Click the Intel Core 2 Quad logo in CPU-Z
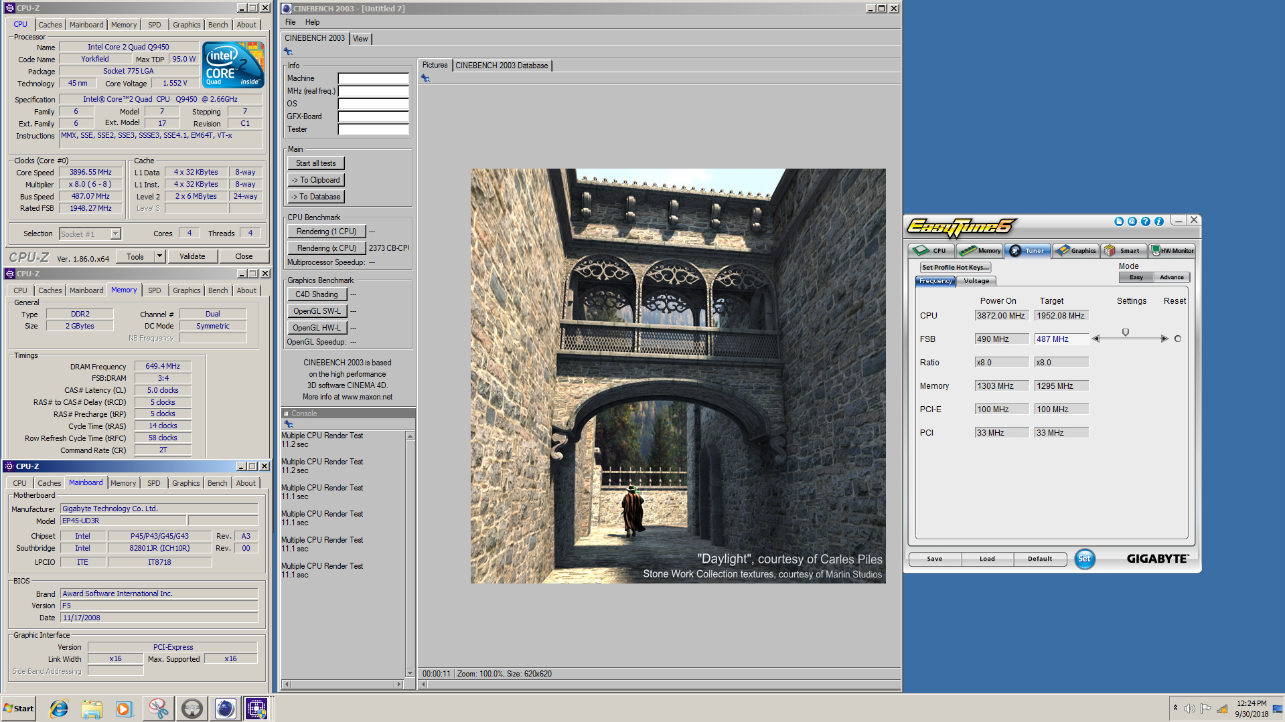 (234, 65)
